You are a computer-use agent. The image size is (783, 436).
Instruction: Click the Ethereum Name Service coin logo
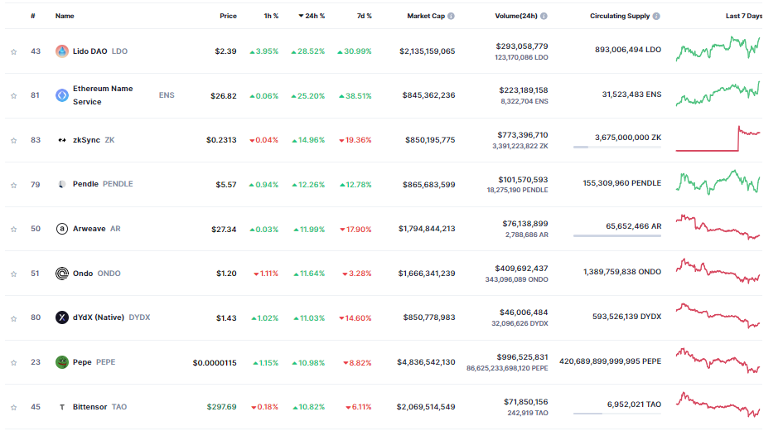click(62, 94)
